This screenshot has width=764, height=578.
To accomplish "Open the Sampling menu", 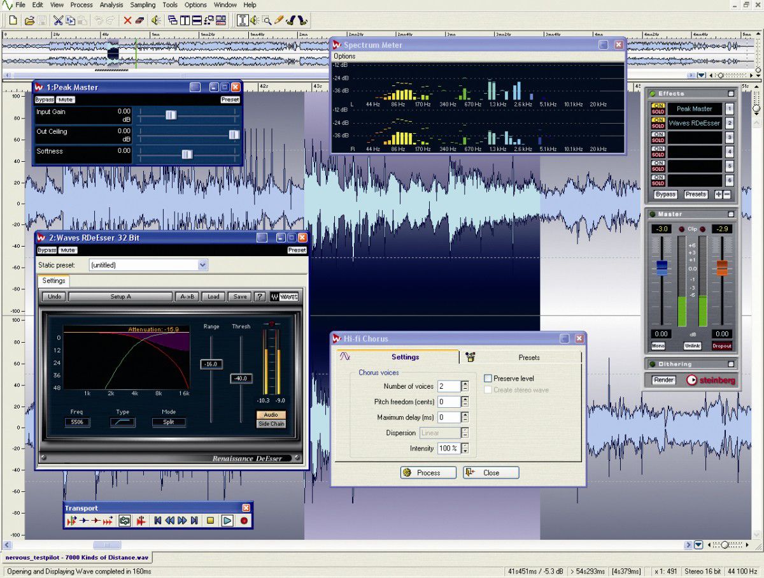I will (143, 4).
